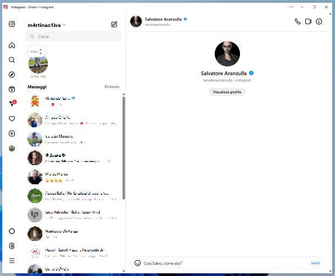Click the Send button
Screen dimensions: 335x276
[x=315, y=263]
